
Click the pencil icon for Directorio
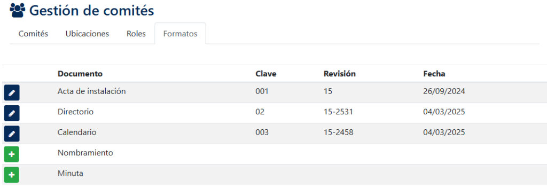pos(12,113)
